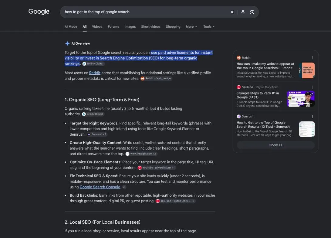Image resolution: width=331 pixels, height=238 pixels.
Task: Open the YouTube Edward Sturm +1 citation
Action: (157, 168)
